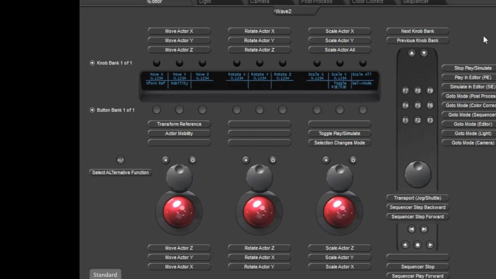The image size is (496, 279).
Task: Click the F1 function key button
Action: coord(405,120)
